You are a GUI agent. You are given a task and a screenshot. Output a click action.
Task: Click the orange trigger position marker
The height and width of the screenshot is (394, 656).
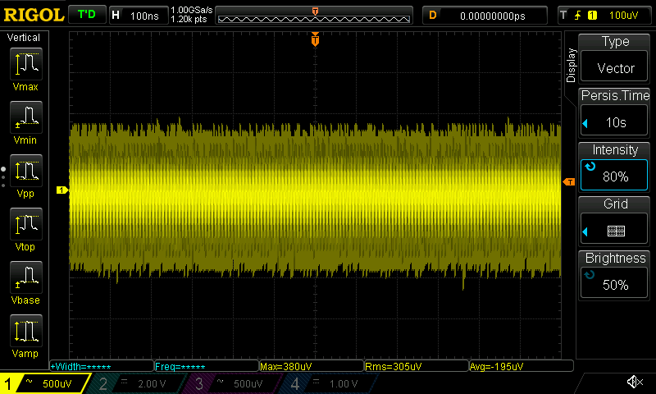(315, 39)
